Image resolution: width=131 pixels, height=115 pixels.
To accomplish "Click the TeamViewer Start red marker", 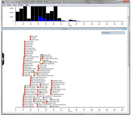I will point(43,64).
